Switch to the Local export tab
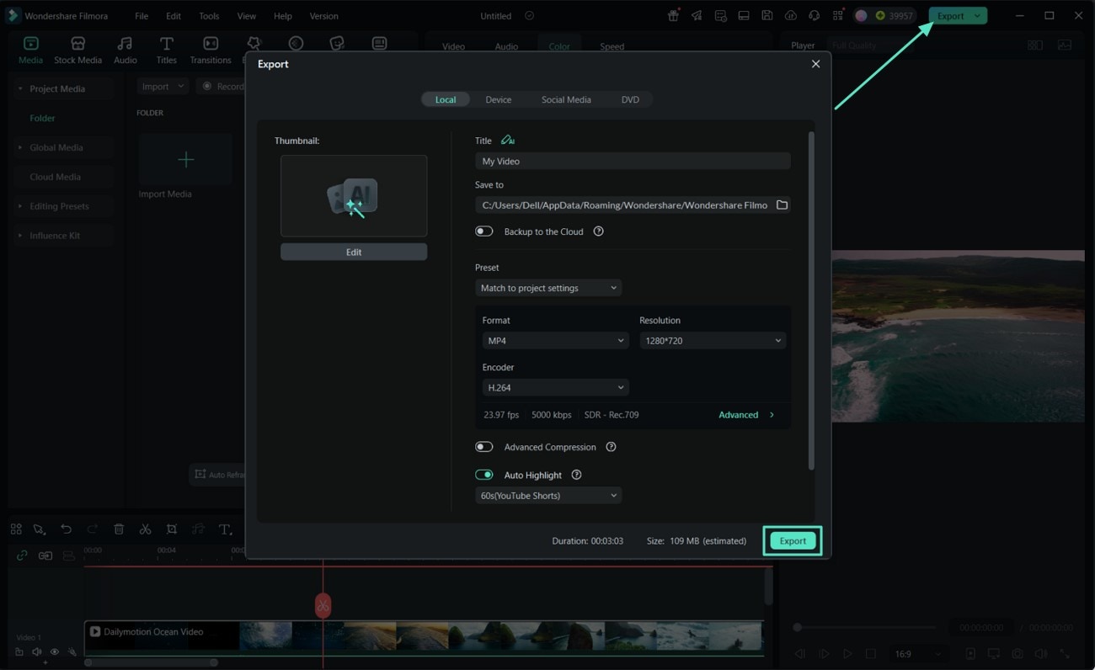 446,99
